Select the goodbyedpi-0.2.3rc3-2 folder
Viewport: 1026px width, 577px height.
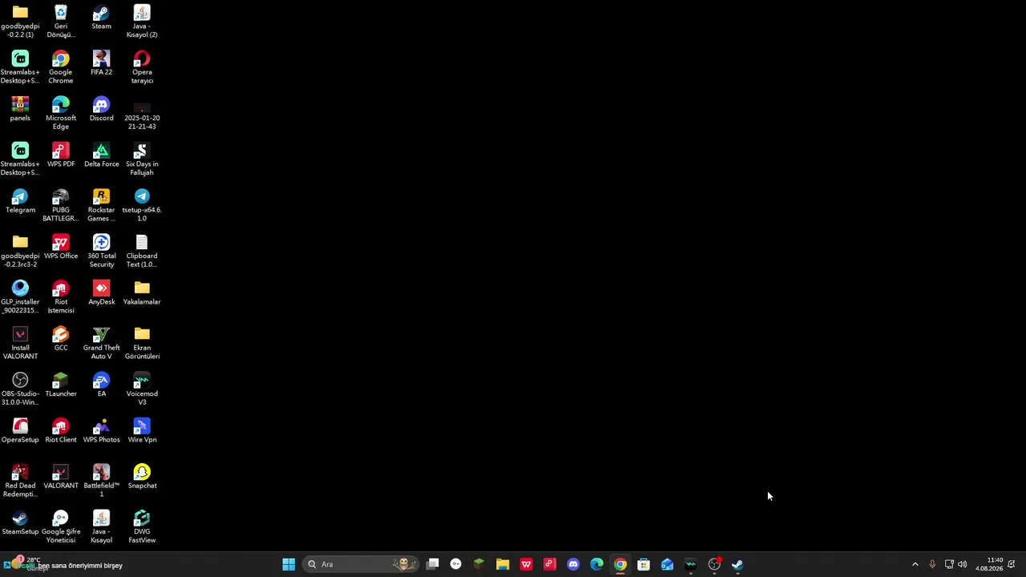pos(20,251)
